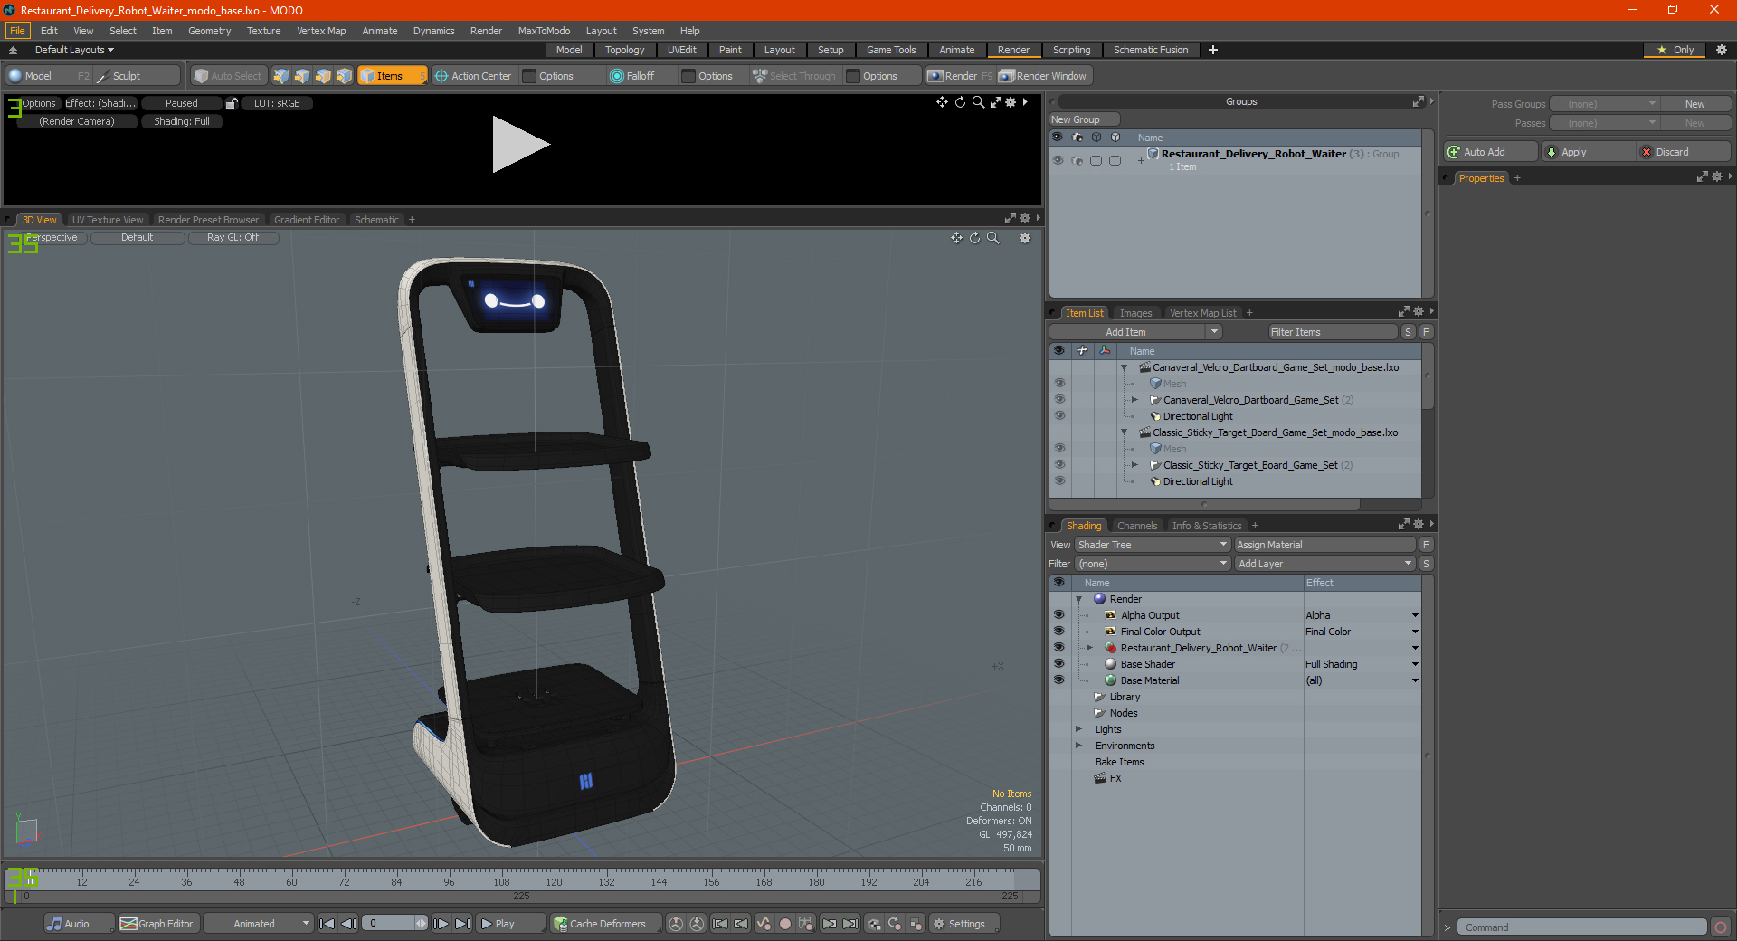Toggle visibility of Final Color Output
Screen dimensions: 1737x941
tap(1058, 632)
